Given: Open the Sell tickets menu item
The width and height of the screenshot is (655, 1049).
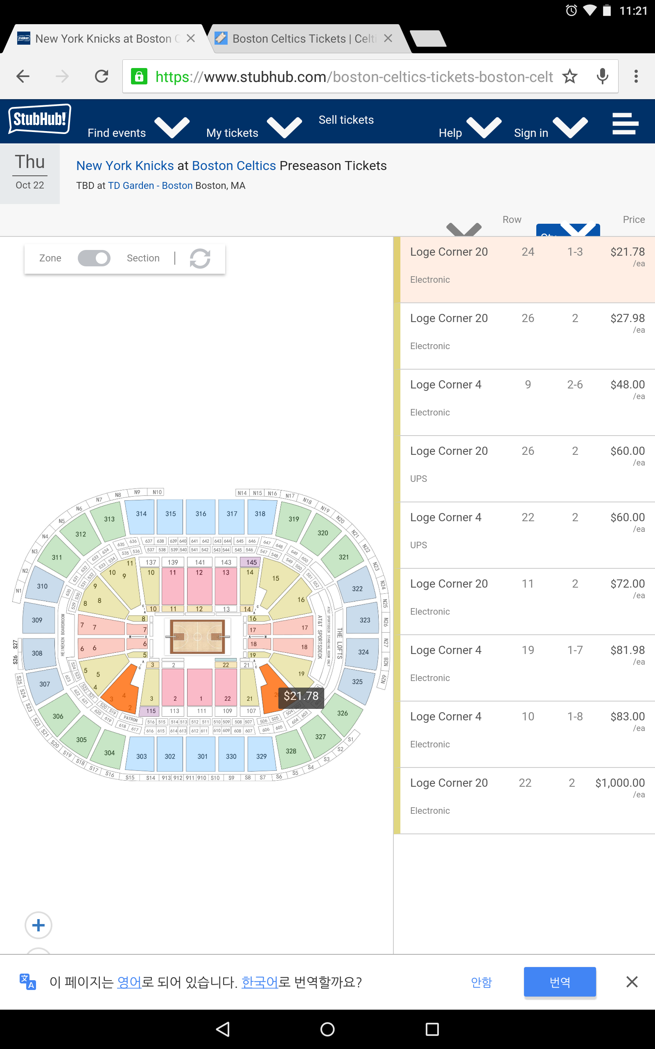Looking at the screenshot, I should coord(346,120).
